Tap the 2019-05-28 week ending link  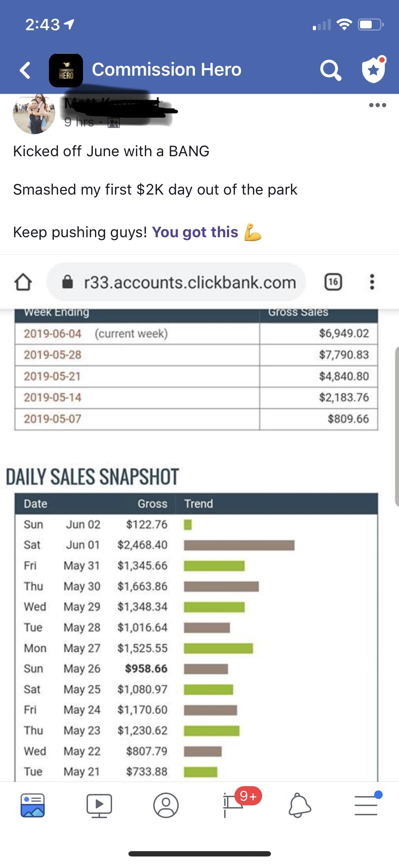tap(52, 355)
